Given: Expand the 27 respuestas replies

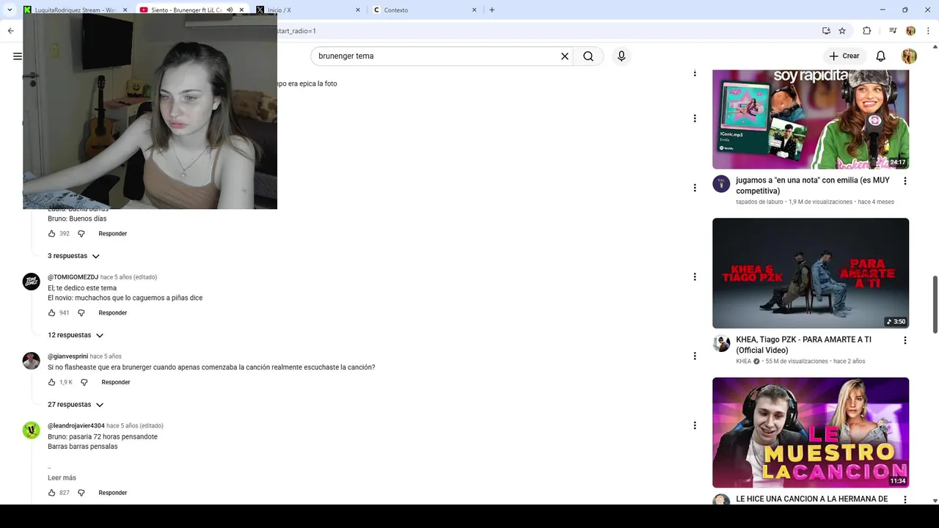Looking at the screenshot, I should 76,405.
